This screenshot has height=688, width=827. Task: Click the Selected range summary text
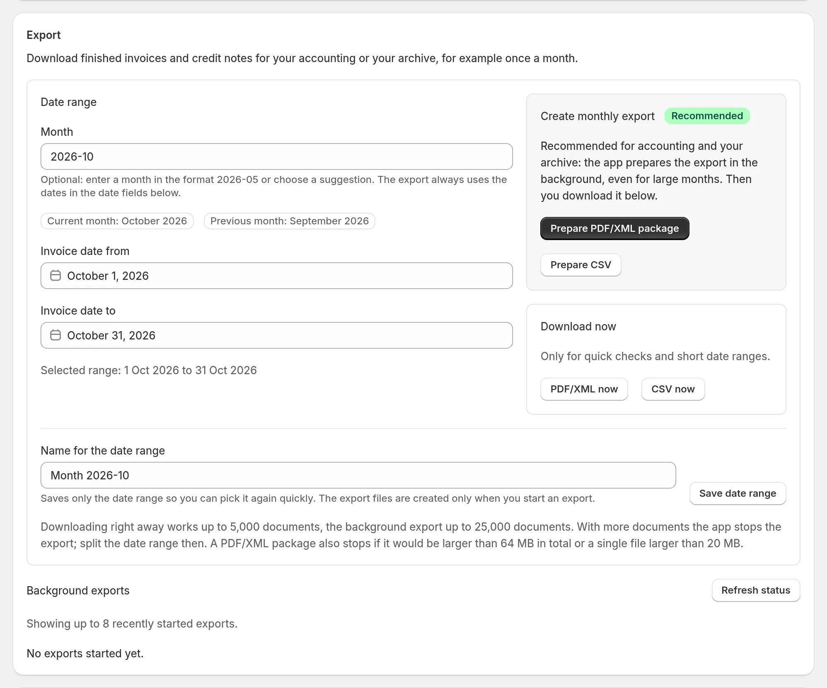point(149,370)
